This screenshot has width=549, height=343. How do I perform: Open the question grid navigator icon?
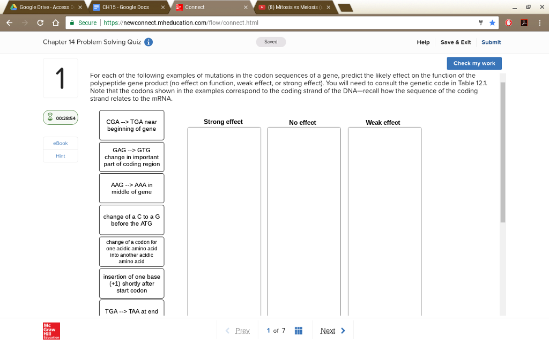pos(298,331)
